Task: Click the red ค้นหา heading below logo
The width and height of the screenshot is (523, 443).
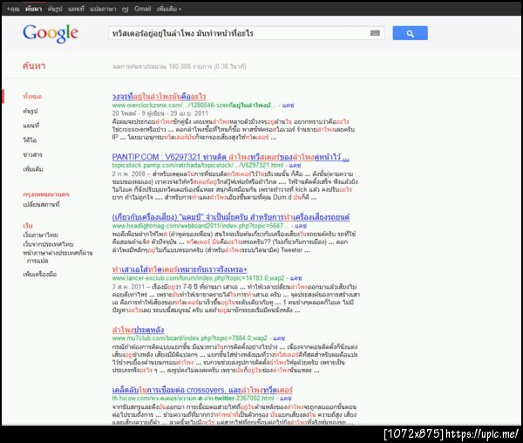Action: [x=34, y=65]
